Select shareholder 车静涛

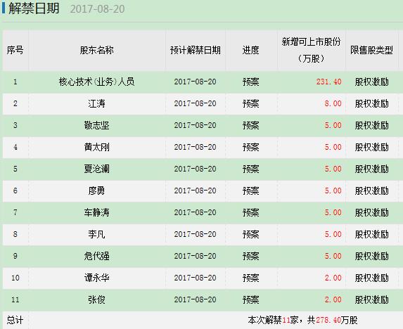(x=96, y=213)
